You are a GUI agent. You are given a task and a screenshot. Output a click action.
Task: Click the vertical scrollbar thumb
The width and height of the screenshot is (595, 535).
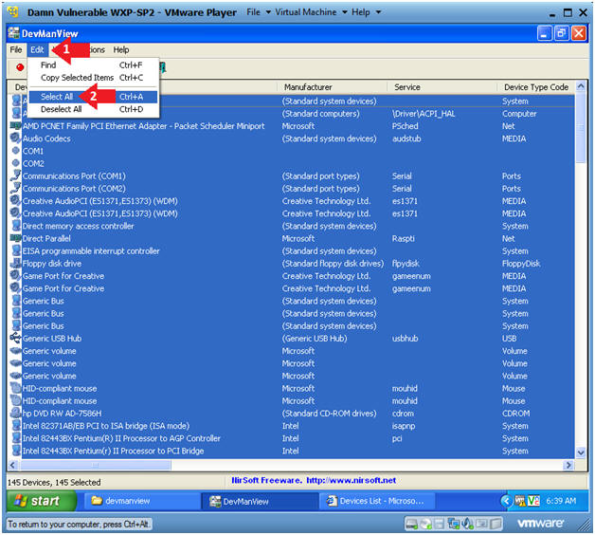[581, 128]
